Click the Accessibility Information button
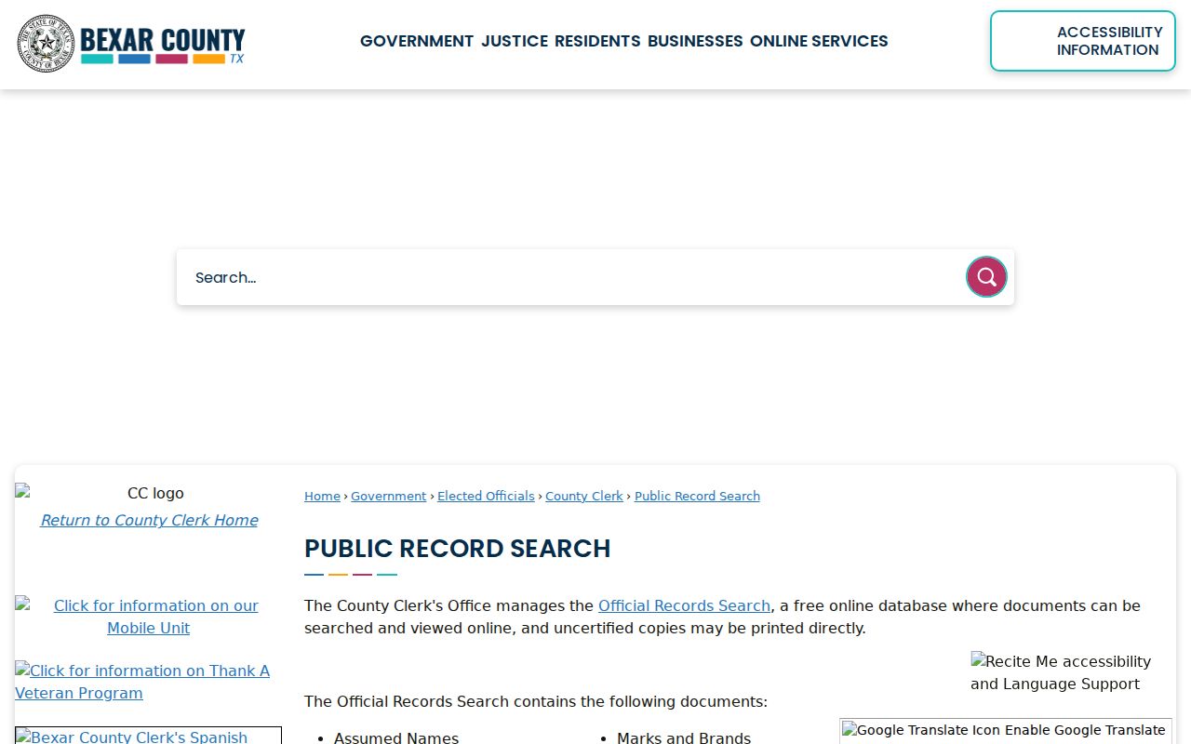The height and width of the screenshot is (744, 1191). [1083, 41]
